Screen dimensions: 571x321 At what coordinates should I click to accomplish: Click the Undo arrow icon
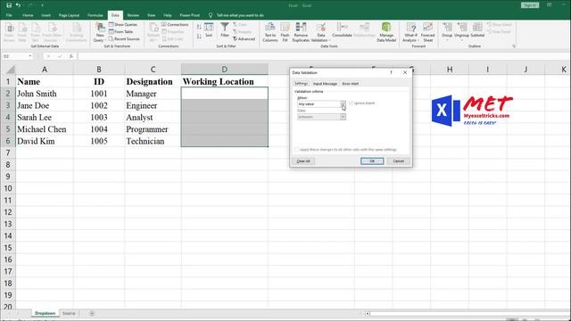point(18,5)
